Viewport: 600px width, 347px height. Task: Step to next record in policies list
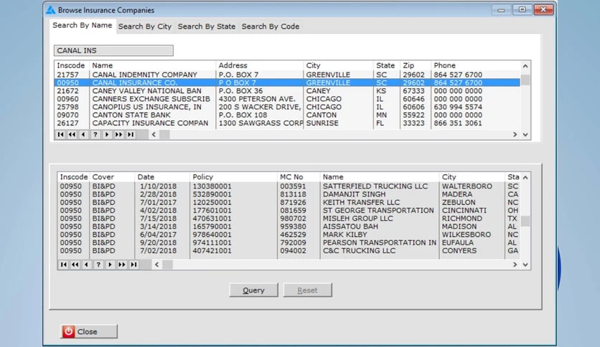(x=111, y=265)
